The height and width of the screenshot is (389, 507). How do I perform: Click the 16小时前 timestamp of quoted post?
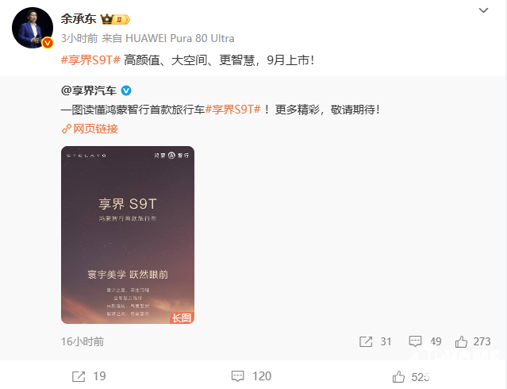click(83, 341)
